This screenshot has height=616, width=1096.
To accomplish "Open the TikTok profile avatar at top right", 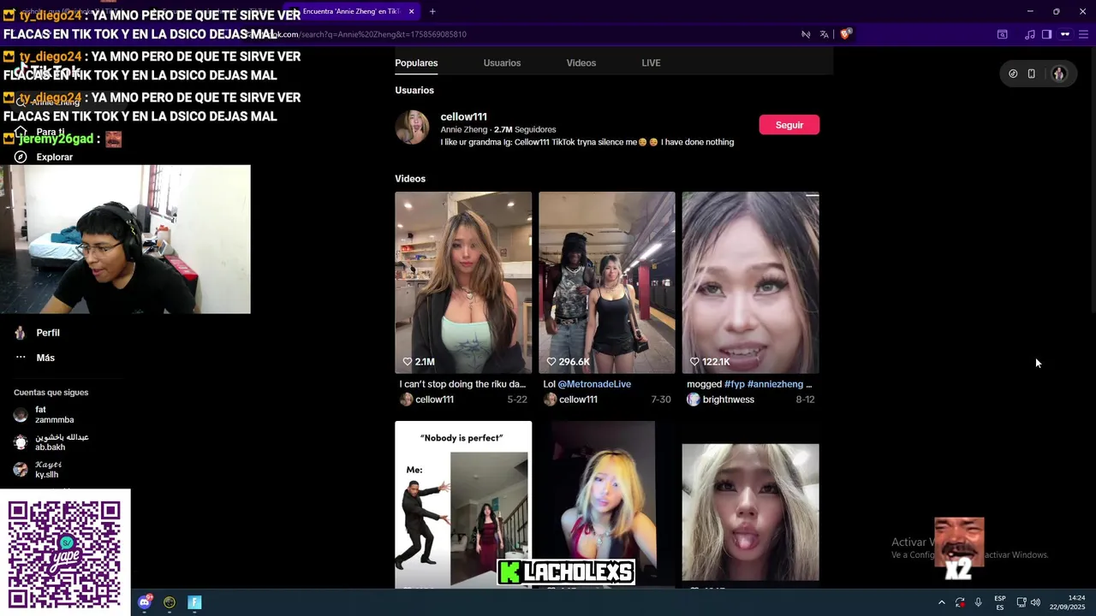I will click(x=1058, y=74).
